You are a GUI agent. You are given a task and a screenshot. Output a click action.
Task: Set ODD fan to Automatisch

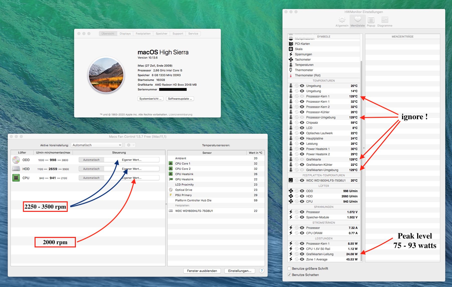(x=91, y=160)
